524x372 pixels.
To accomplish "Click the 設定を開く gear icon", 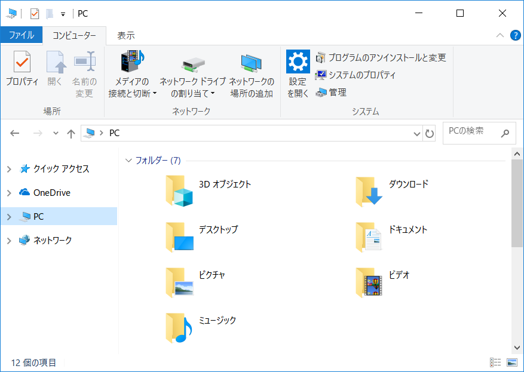I will [298, 62].
